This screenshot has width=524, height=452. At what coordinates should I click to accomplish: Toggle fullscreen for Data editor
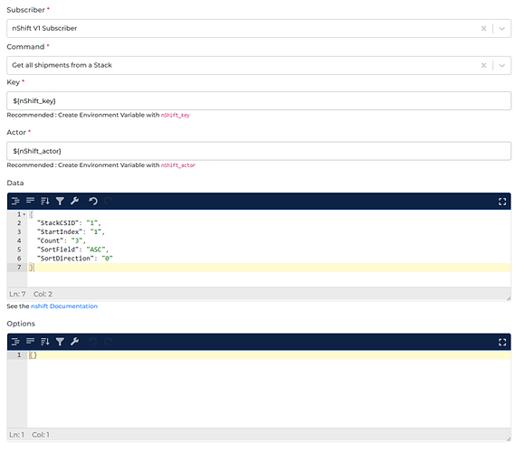pos(502,202)
